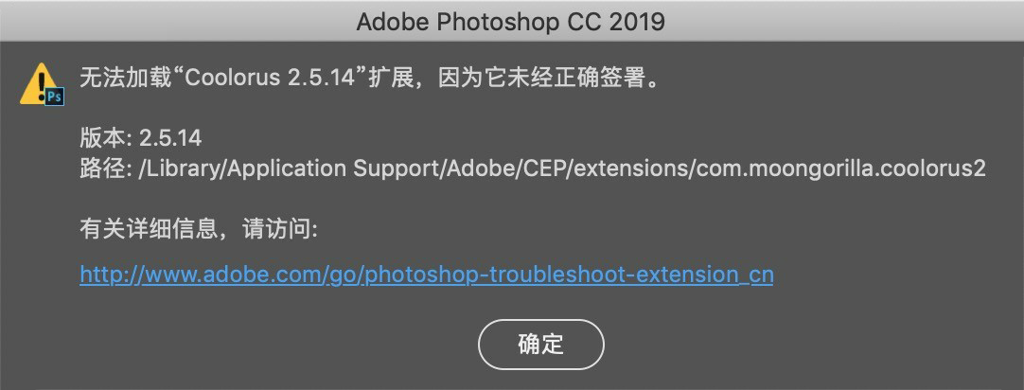Click the 确定 button to dismiss dialog
Screen dimensions: 1024x390
click(540, 345)
